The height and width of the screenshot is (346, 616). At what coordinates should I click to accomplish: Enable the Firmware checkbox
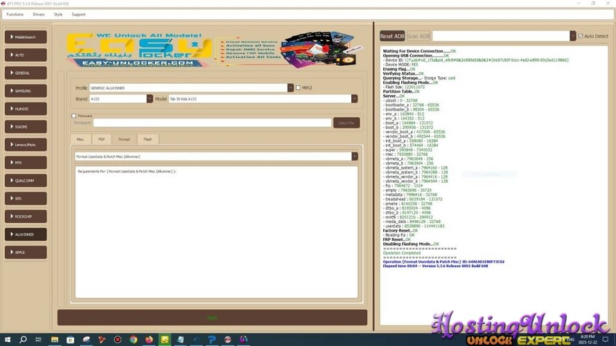point(74,116)
